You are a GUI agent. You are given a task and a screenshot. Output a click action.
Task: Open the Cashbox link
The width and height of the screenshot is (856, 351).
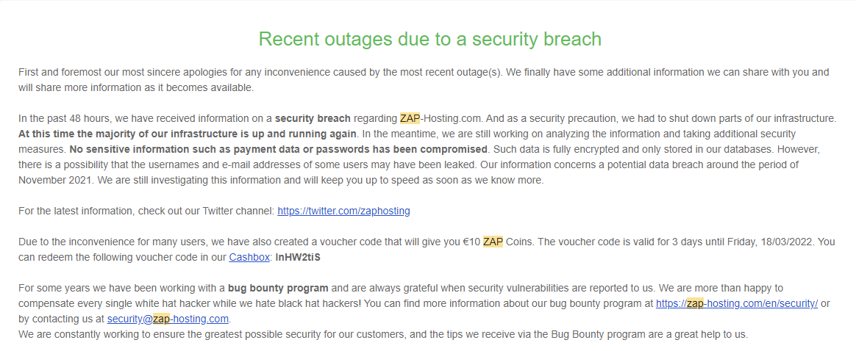tap(249, 257)
